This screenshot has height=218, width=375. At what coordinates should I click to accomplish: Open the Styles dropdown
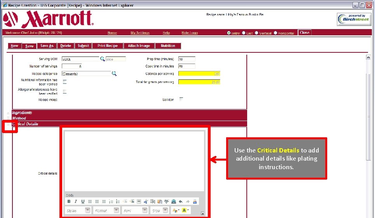coord(88,210)
